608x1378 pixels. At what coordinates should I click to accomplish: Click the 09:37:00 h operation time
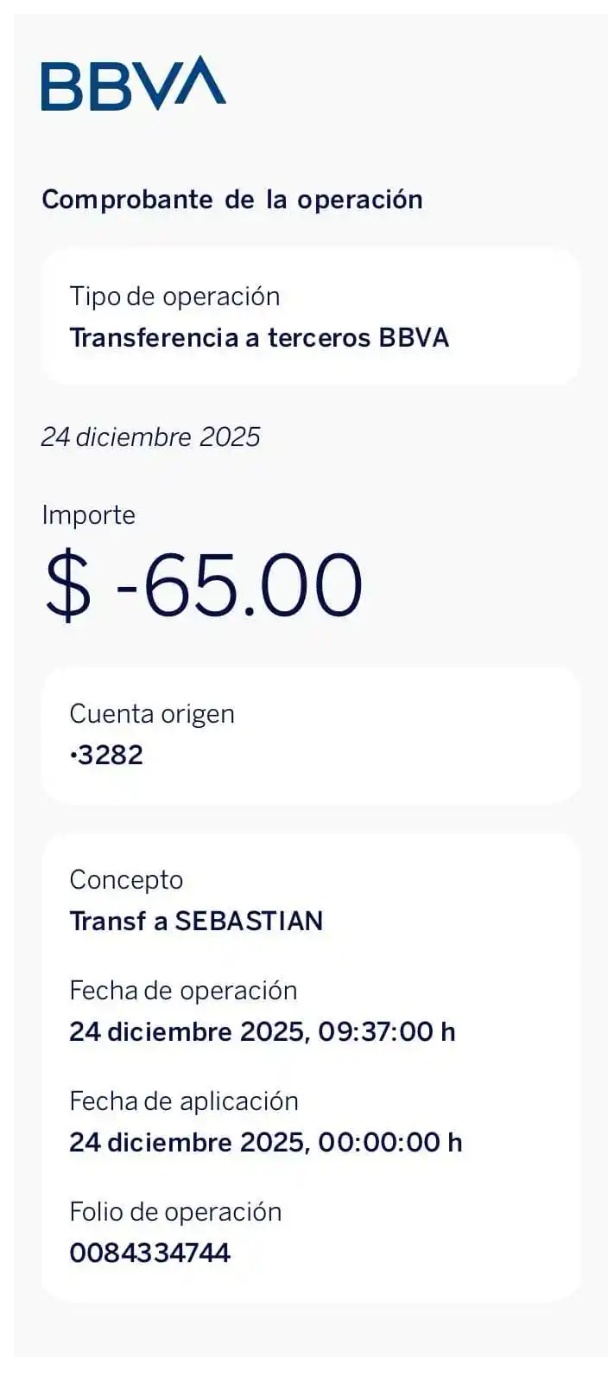[x=386, y=1032]
